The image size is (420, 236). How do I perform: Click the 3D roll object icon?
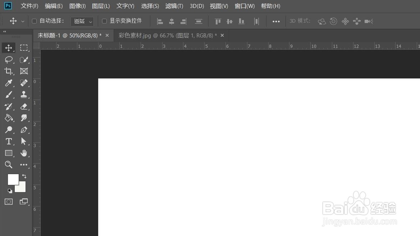(x=333, y=21)
